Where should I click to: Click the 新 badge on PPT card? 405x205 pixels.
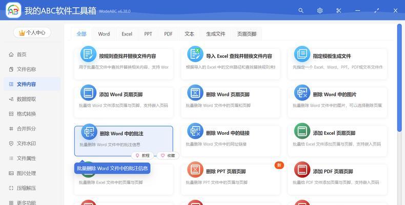tap(279, 165)
